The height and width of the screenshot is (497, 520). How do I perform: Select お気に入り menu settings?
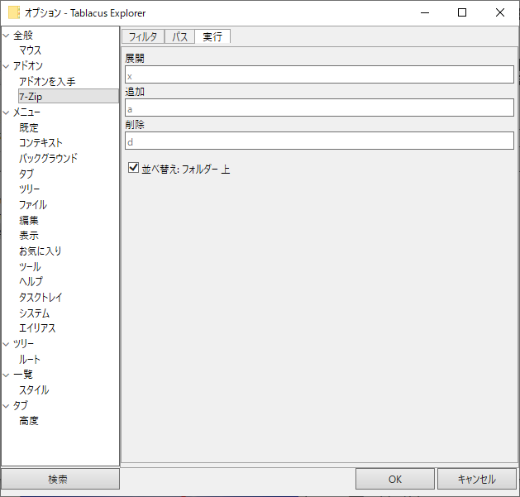pos(41,251)
